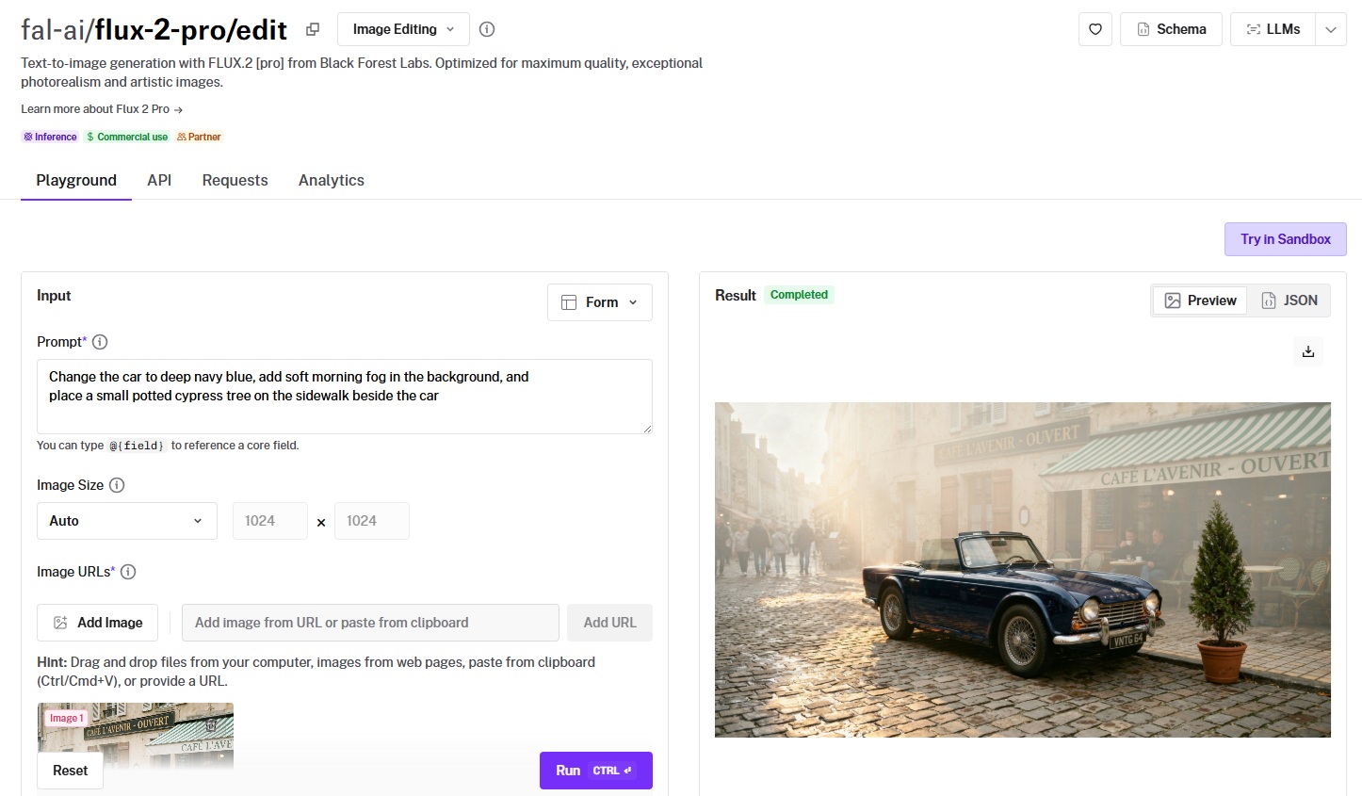Switch result view to Preview
The image size is (1362, 796).
click(x=1200, y=301)
